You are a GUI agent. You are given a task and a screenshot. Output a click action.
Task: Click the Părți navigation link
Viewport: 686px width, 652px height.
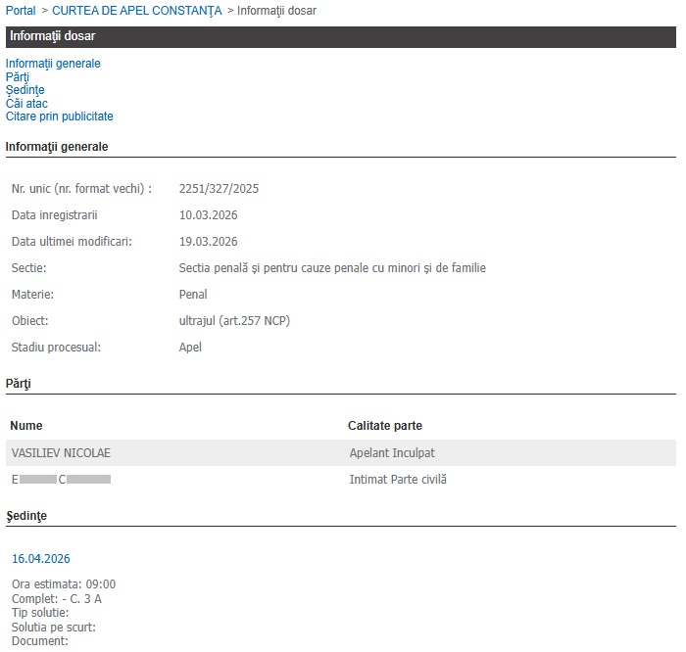[17, 76]
